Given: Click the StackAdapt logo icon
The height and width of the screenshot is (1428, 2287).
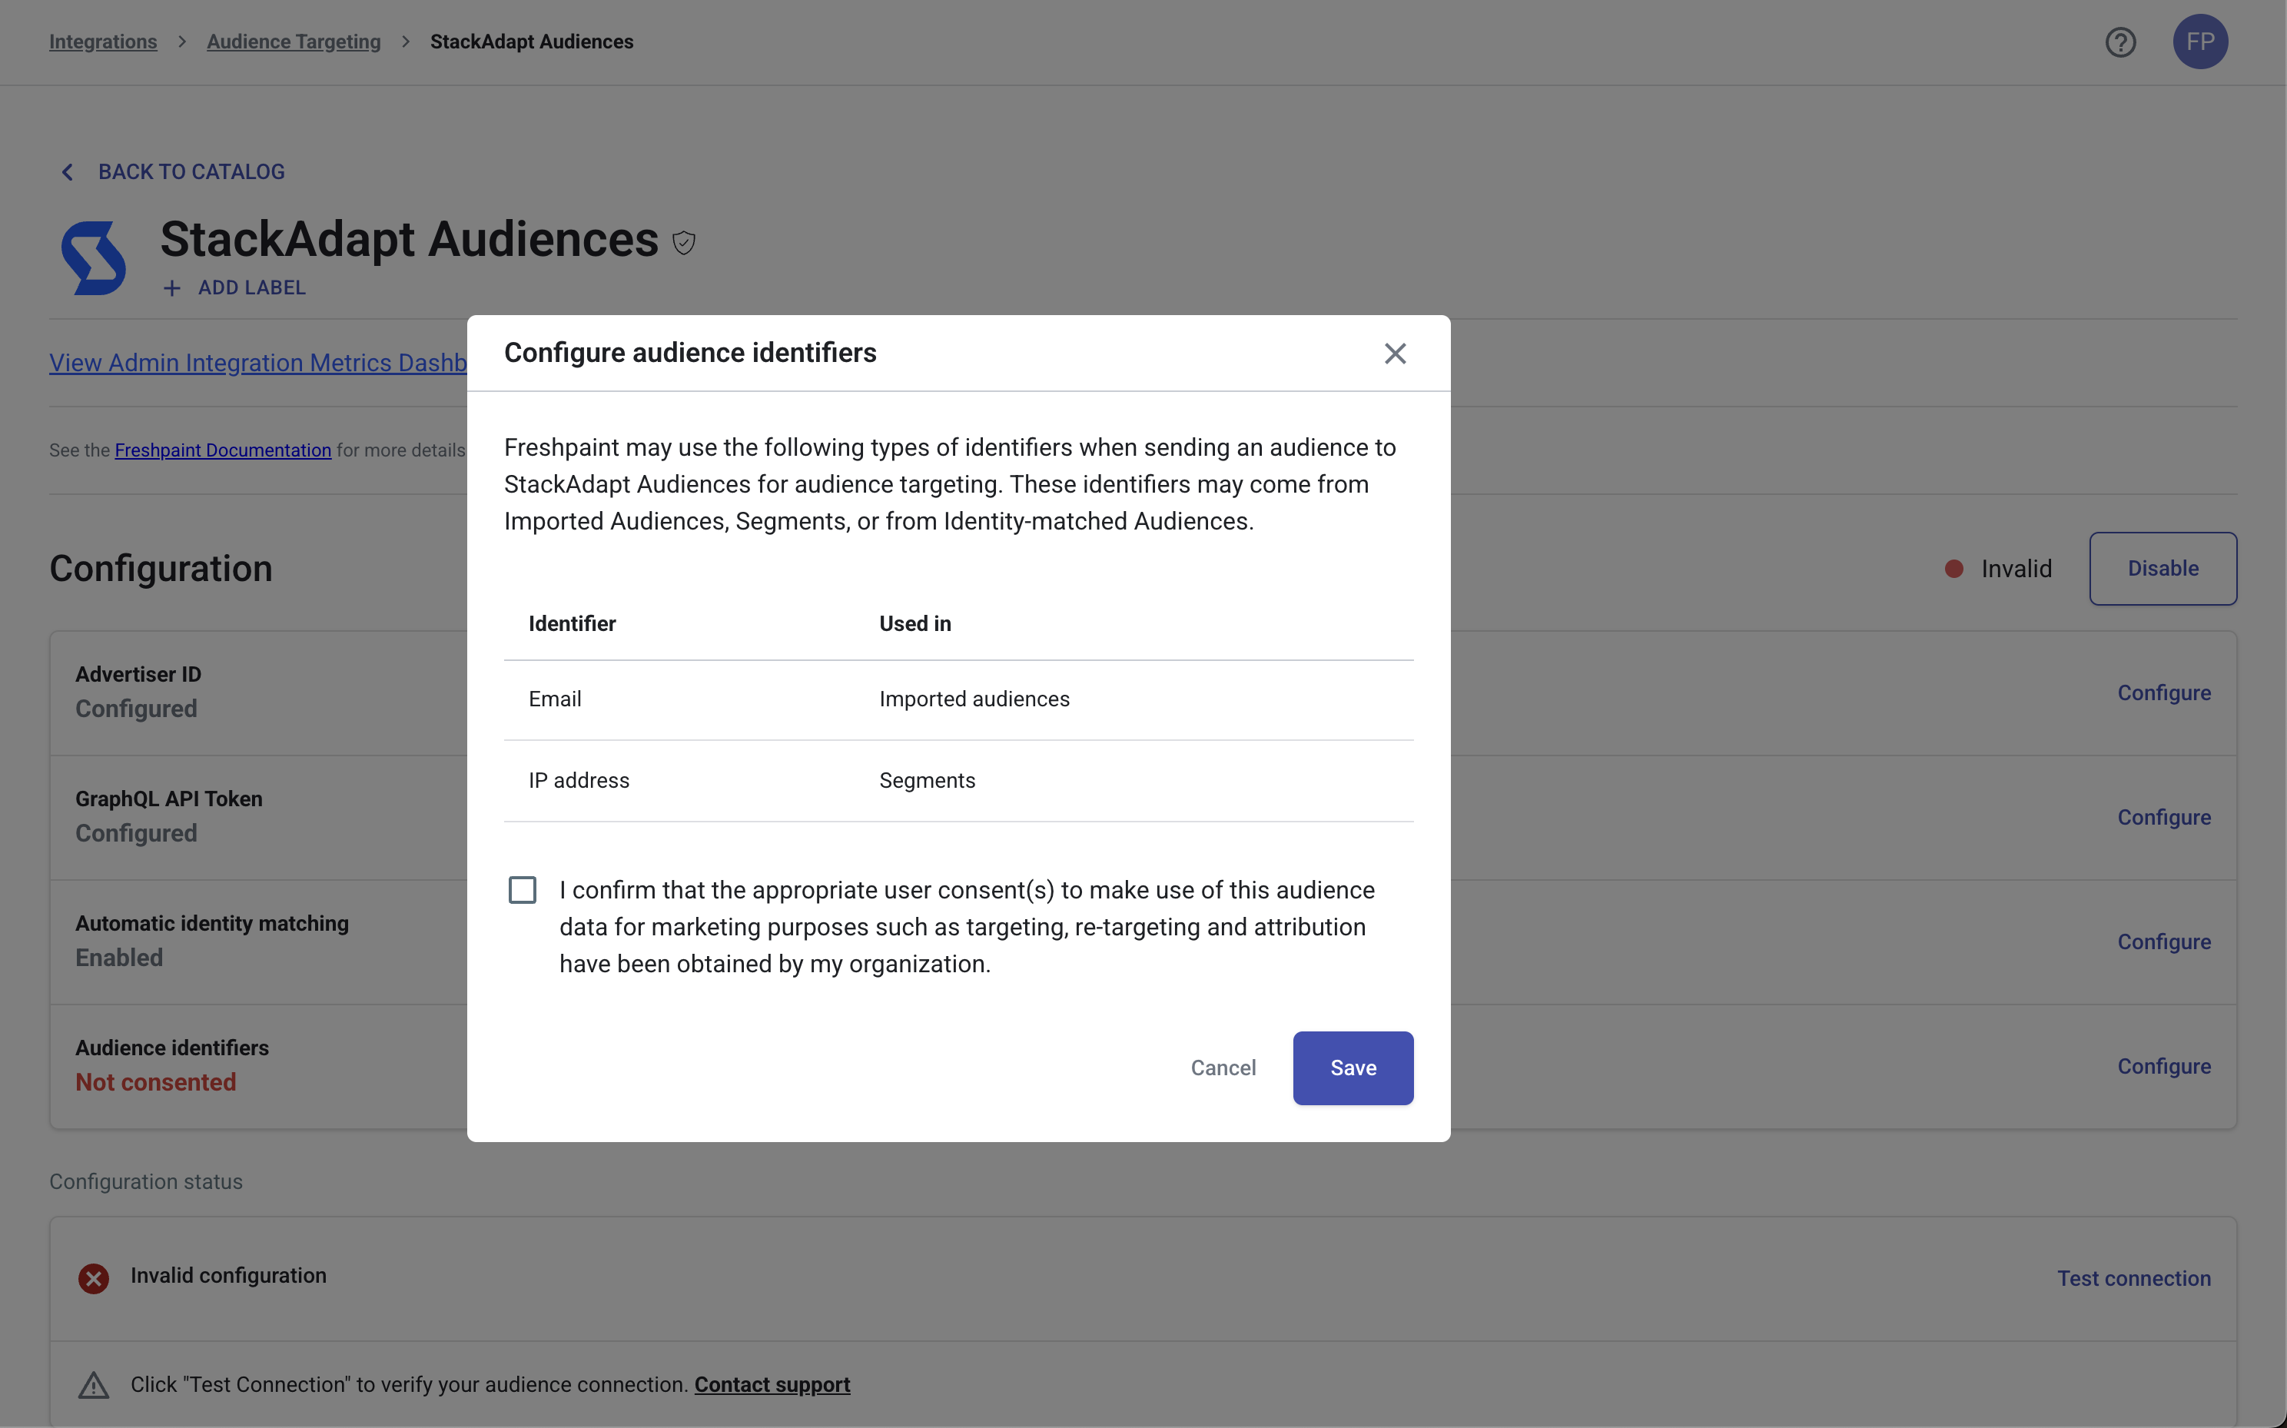Looking at the screenshot, I should (94, 257).
